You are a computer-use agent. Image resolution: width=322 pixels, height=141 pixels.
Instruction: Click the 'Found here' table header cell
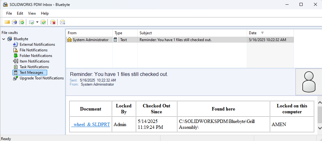(x=223, y=109)
